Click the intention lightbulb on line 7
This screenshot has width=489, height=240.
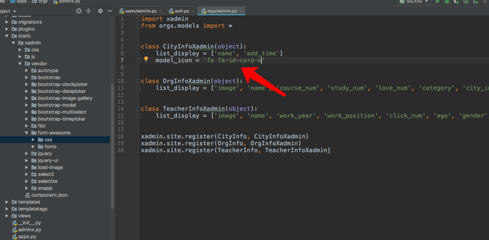[x=146, y=59]
